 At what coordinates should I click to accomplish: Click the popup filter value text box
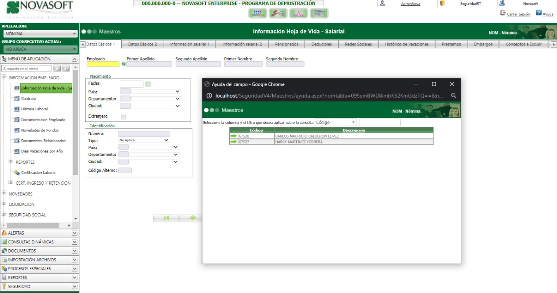[x=380, y=123]
